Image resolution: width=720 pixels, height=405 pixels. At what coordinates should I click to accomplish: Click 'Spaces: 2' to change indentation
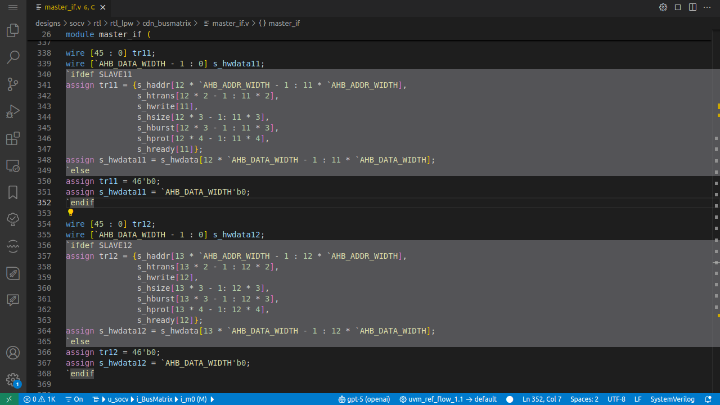pyautogui.click(x=584, y=399)
